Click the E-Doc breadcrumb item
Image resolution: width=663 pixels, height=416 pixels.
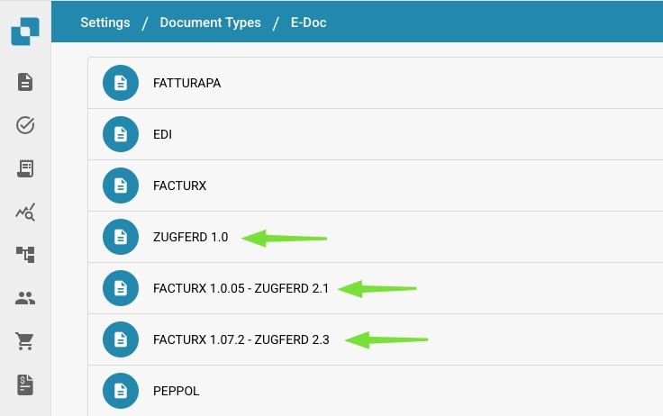(308, 22)
